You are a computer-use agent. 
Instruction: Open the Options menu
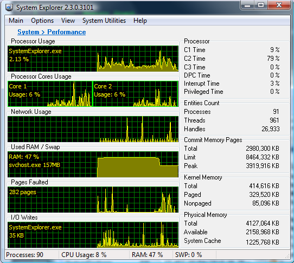coord(42,21)
